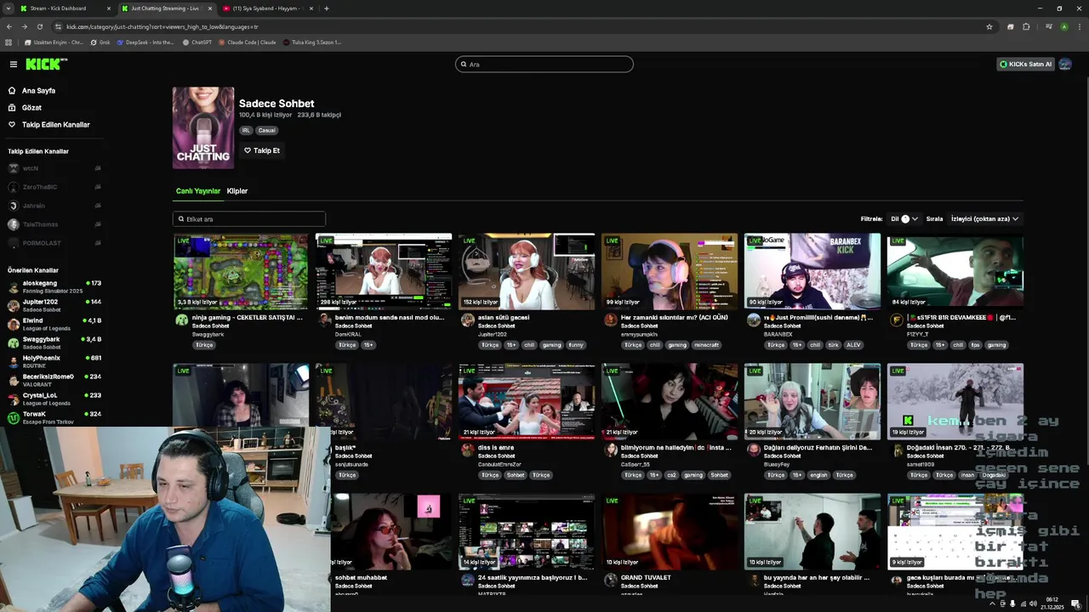
Task: Click Swaggybark avatar under ninja gaming stream
Action: [x=181, y=320]
